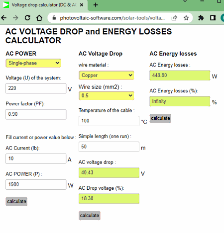
Task: Open the Copper wire material dropdown
Action: point(107,76)
